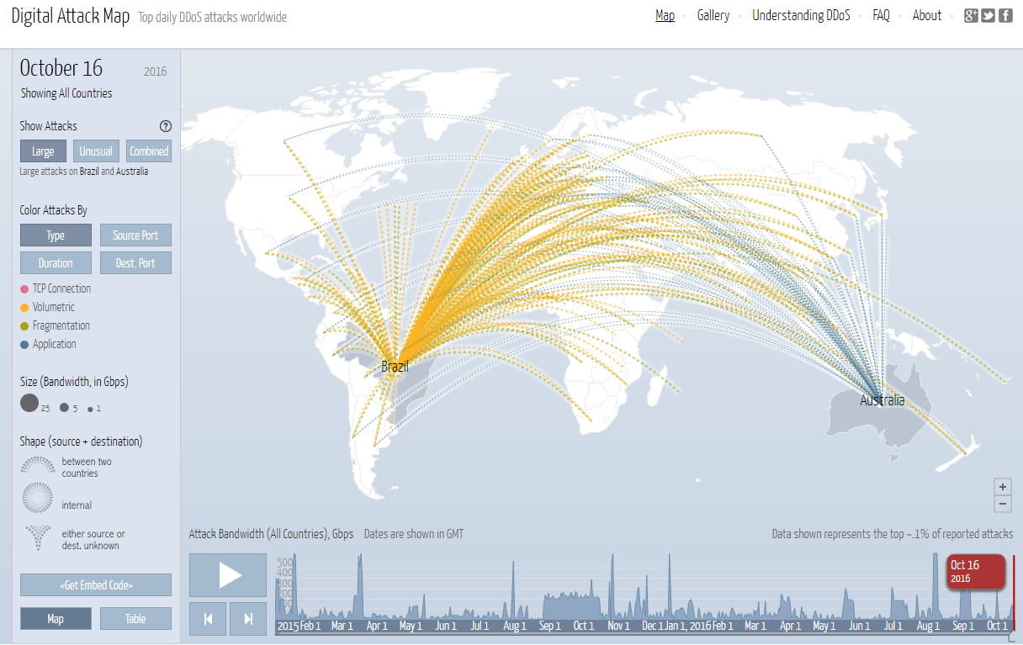Color attacks by Duration

(x=56, y=263)
